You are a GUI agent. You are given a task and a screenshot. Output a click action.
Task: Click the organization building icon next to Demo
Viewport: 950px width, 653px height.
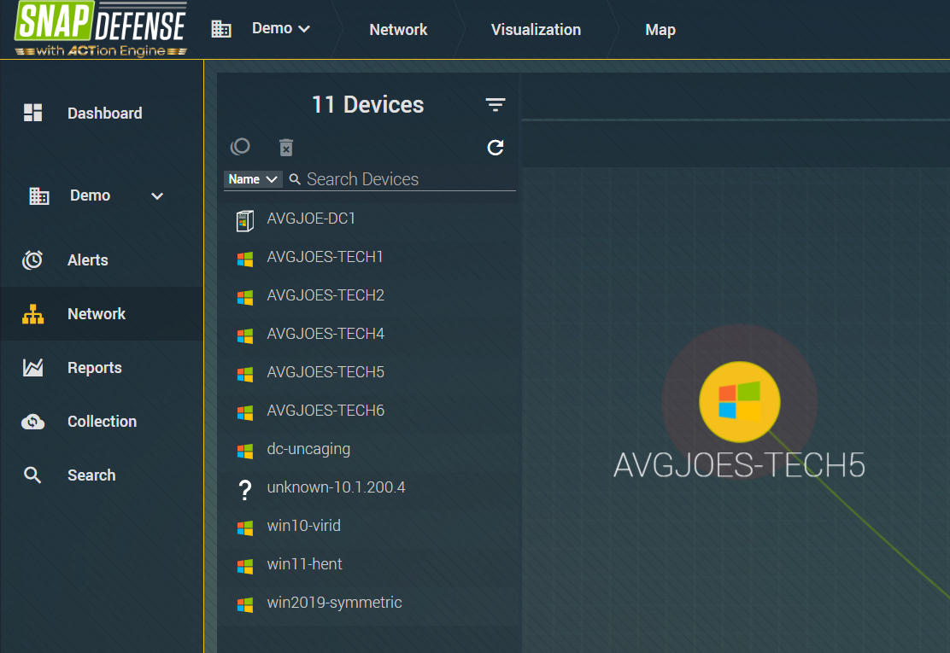(220, 28)
